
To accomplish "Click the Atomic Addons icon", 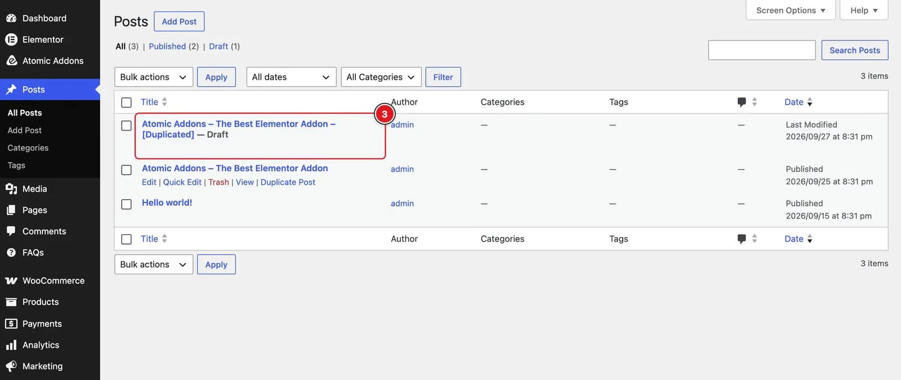I will click(11, 61).
